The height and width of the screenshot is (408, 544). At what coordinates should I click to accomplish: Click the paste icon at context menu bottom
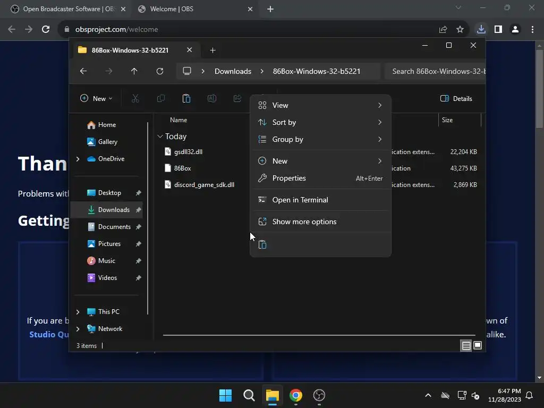click(x=262, y=244)
